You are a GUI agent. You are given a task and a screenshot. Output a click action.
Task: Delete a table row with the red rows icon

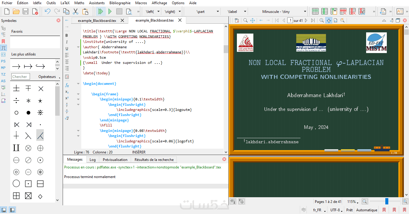click(x=343, y=12)
